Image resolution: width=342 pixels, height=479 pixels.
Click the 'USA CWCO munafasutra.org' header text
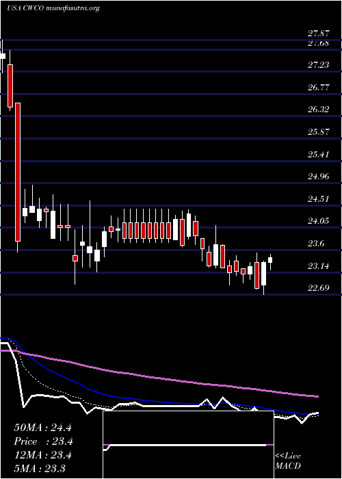click(x=53, y=8)
